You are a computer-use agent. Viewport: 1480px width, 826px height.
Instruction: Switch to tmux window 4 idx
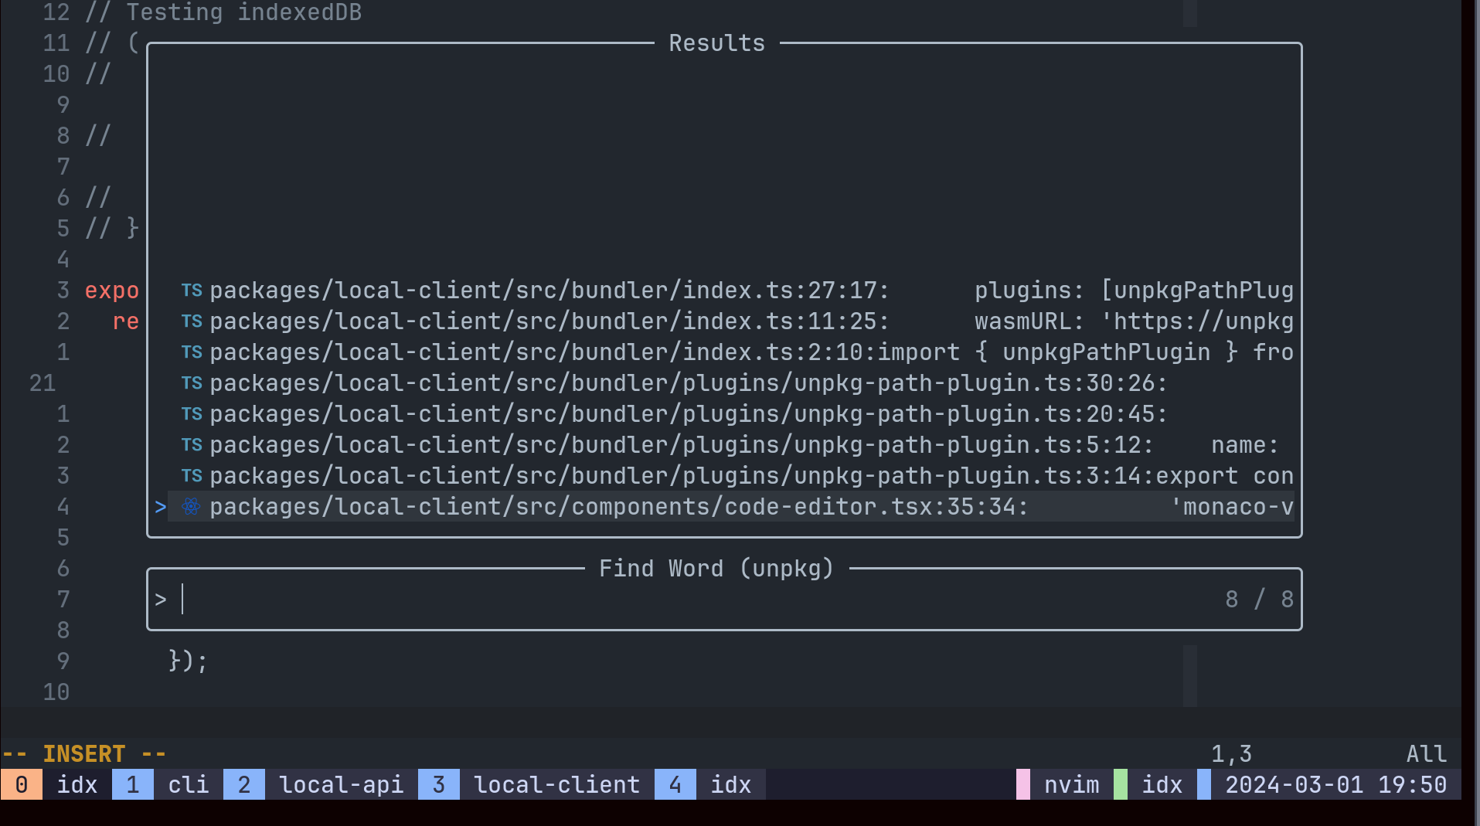click(710, 785)
